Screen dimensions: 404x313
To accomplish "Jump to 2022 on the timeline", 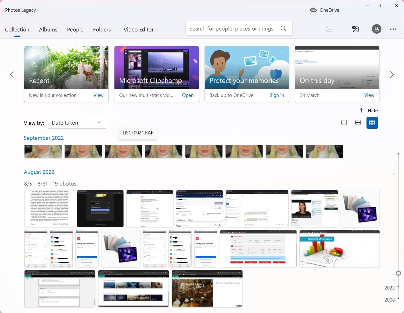I will [x=389, y=288].
